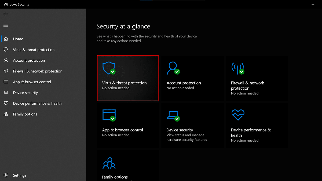
Task: Select Home in the sidebar
Action: [x=18, y=39]
